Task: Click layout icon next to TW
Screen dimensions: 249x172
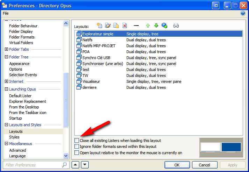Action: 79,75
